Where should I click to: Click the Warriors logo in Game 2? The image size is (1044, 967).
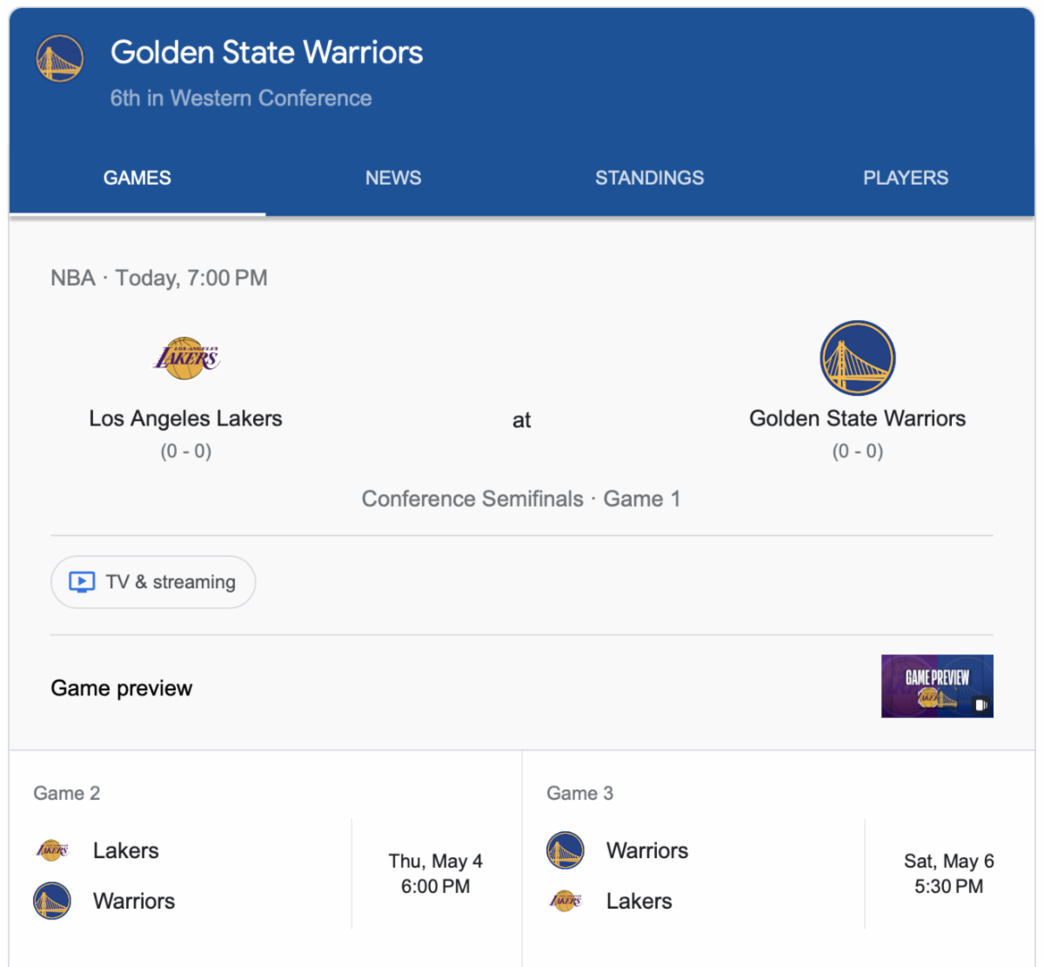pos(52,901)
